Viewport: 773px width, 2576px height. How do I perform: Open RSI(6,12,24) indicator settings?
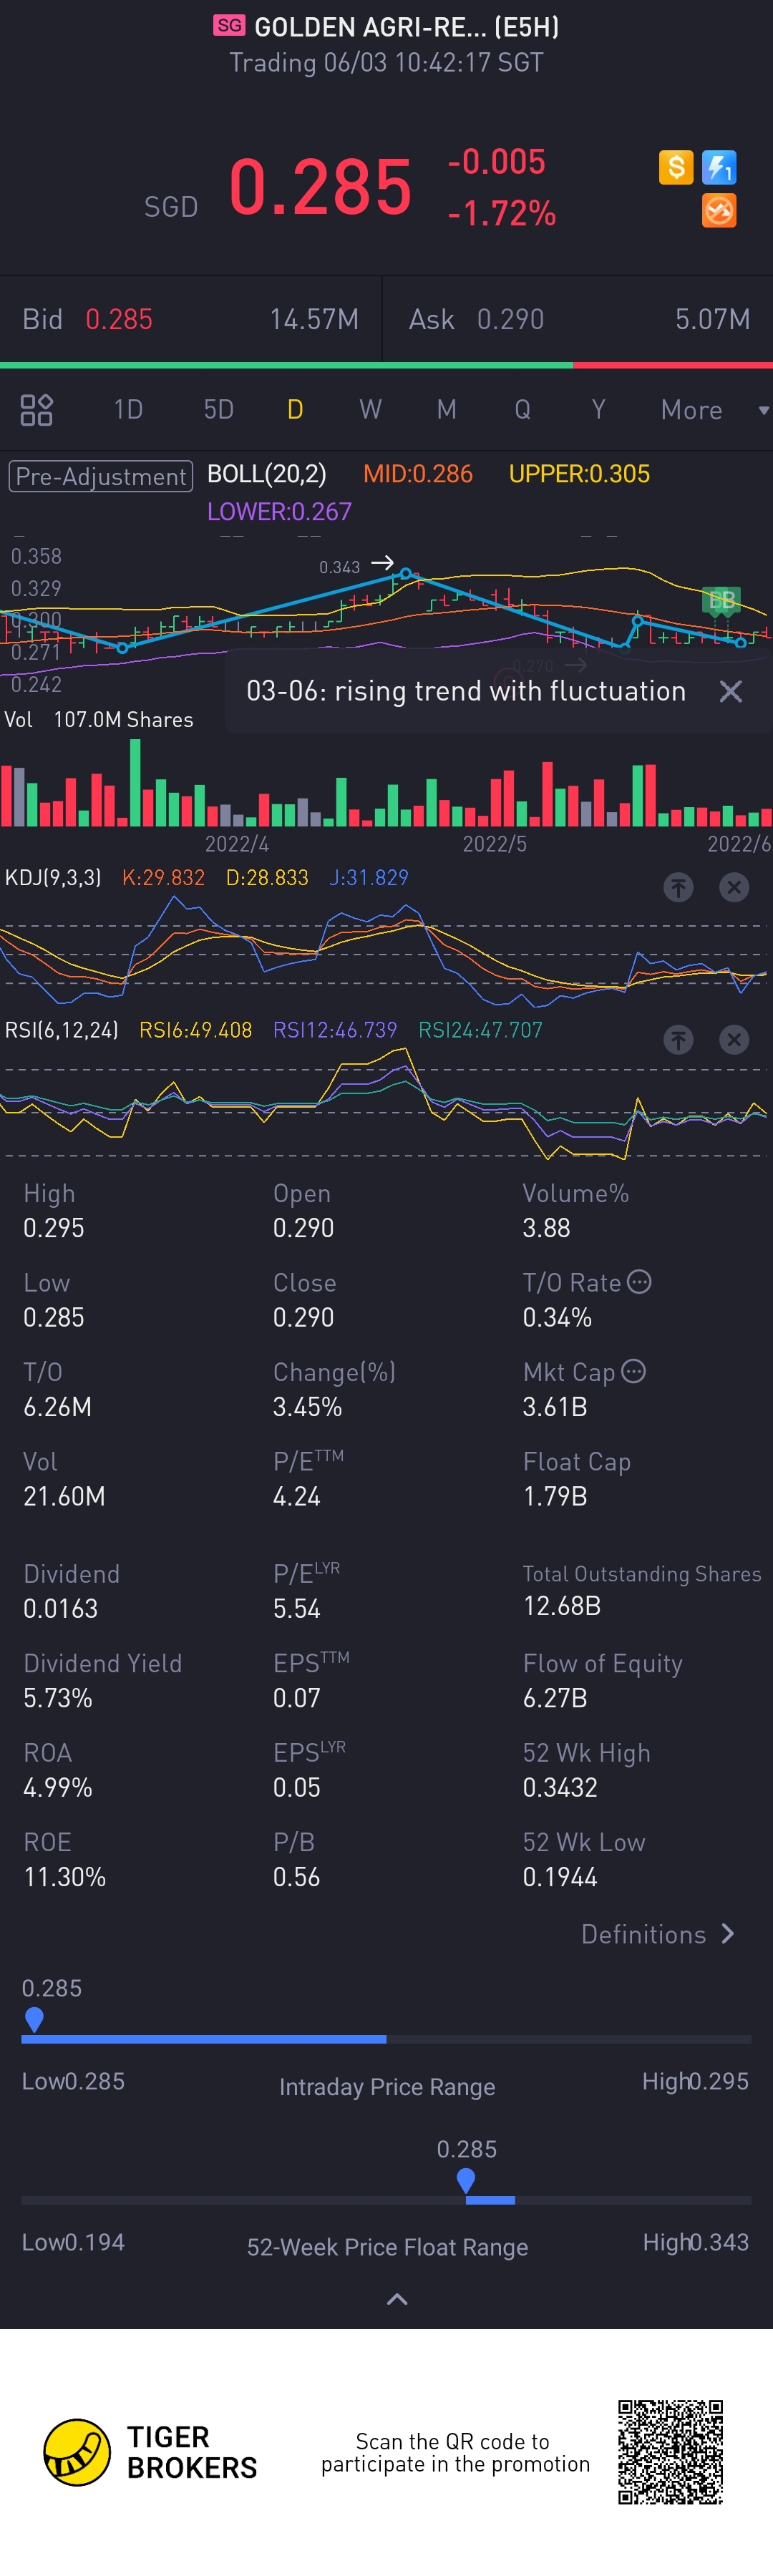pyautogui.click(x=61, y=1030)
